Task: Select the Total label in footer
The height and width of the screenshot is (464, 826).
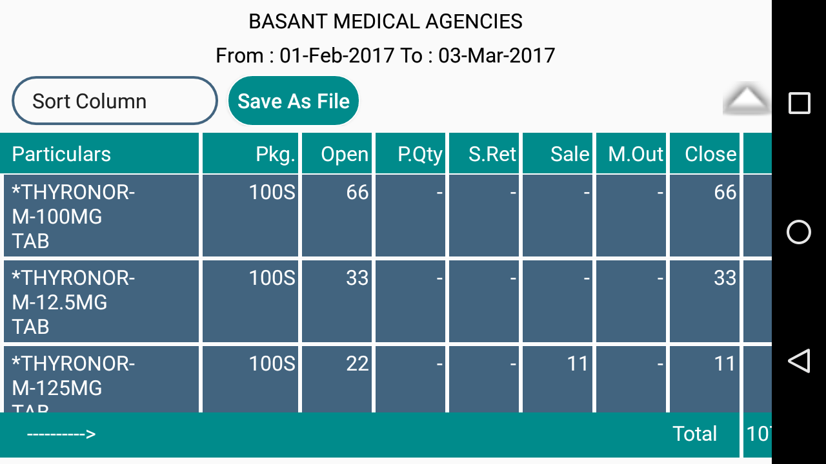Action: tap(694, 434)
